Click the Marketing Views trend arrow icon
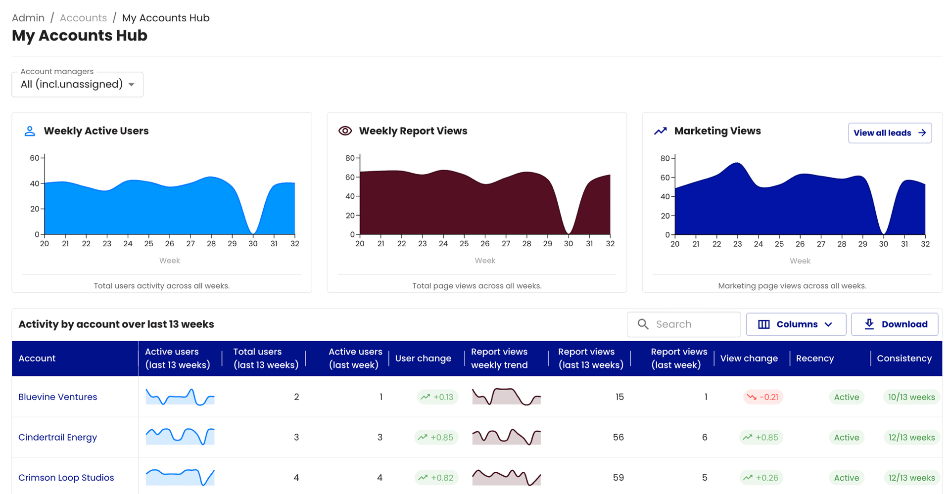The image size is (950, 494). pos(660,131)
